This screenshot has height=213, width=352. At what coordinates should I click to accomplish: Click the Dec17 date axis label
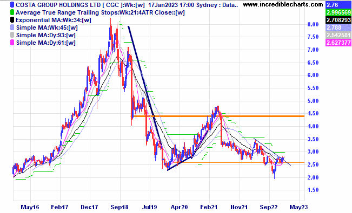[89, 207]
